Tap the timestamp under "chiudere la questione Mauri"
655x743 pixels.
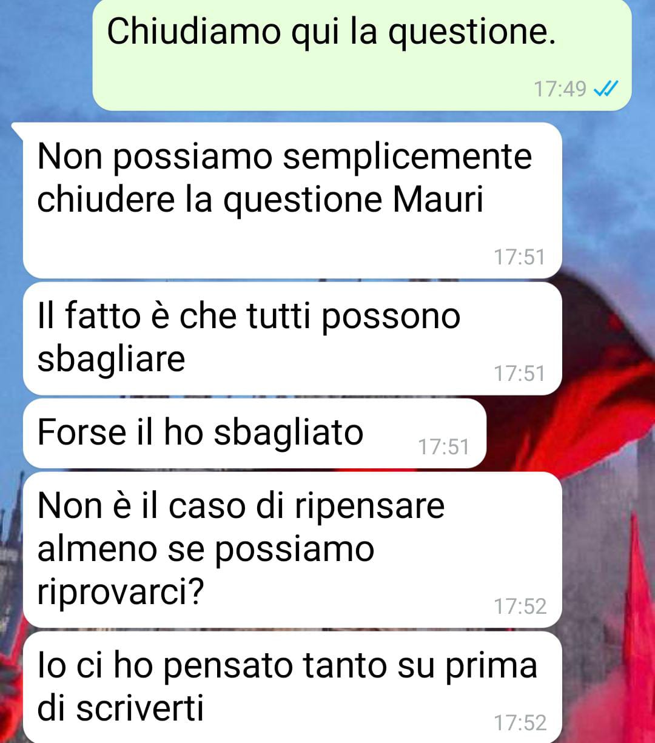[x=520, y=257]
